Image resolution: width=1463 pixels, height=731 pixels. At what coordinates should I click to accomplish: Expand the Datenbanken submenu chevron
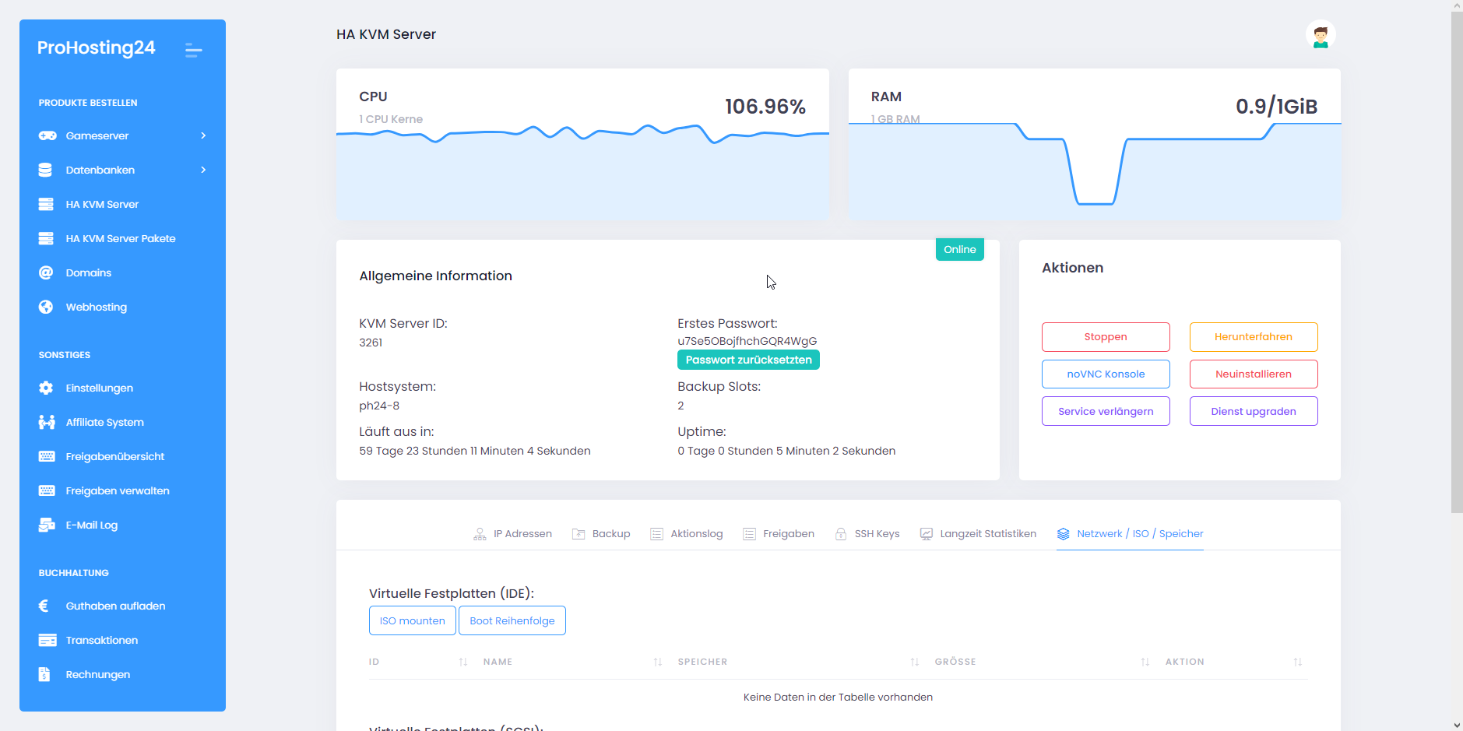[203, 170]
